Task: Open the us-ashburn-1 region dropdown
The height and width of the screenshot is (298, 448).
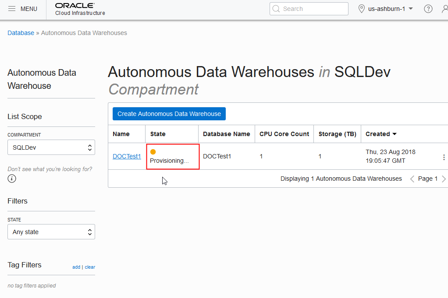Action: (386, 9)
